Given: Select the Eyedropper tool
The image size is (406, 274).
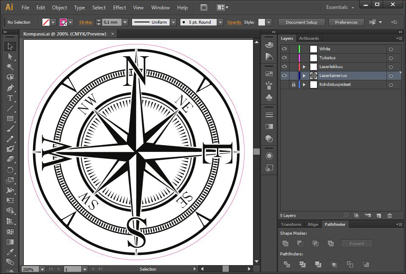Looking at the screenshot, I should (10, 252).
